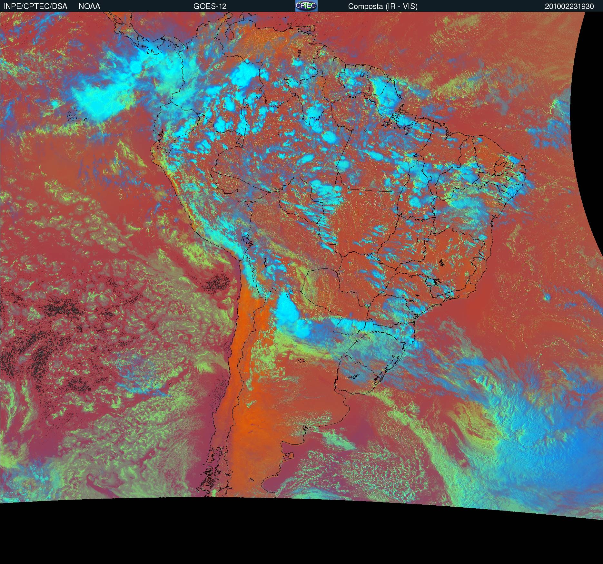Click the CPTEC logo in header

(306, 6)
